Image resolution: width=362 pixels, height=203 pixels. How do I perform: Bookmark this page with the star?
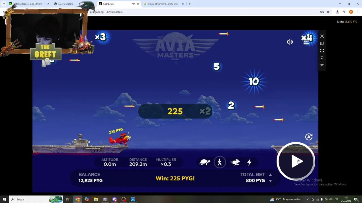[x=328, y=12]
